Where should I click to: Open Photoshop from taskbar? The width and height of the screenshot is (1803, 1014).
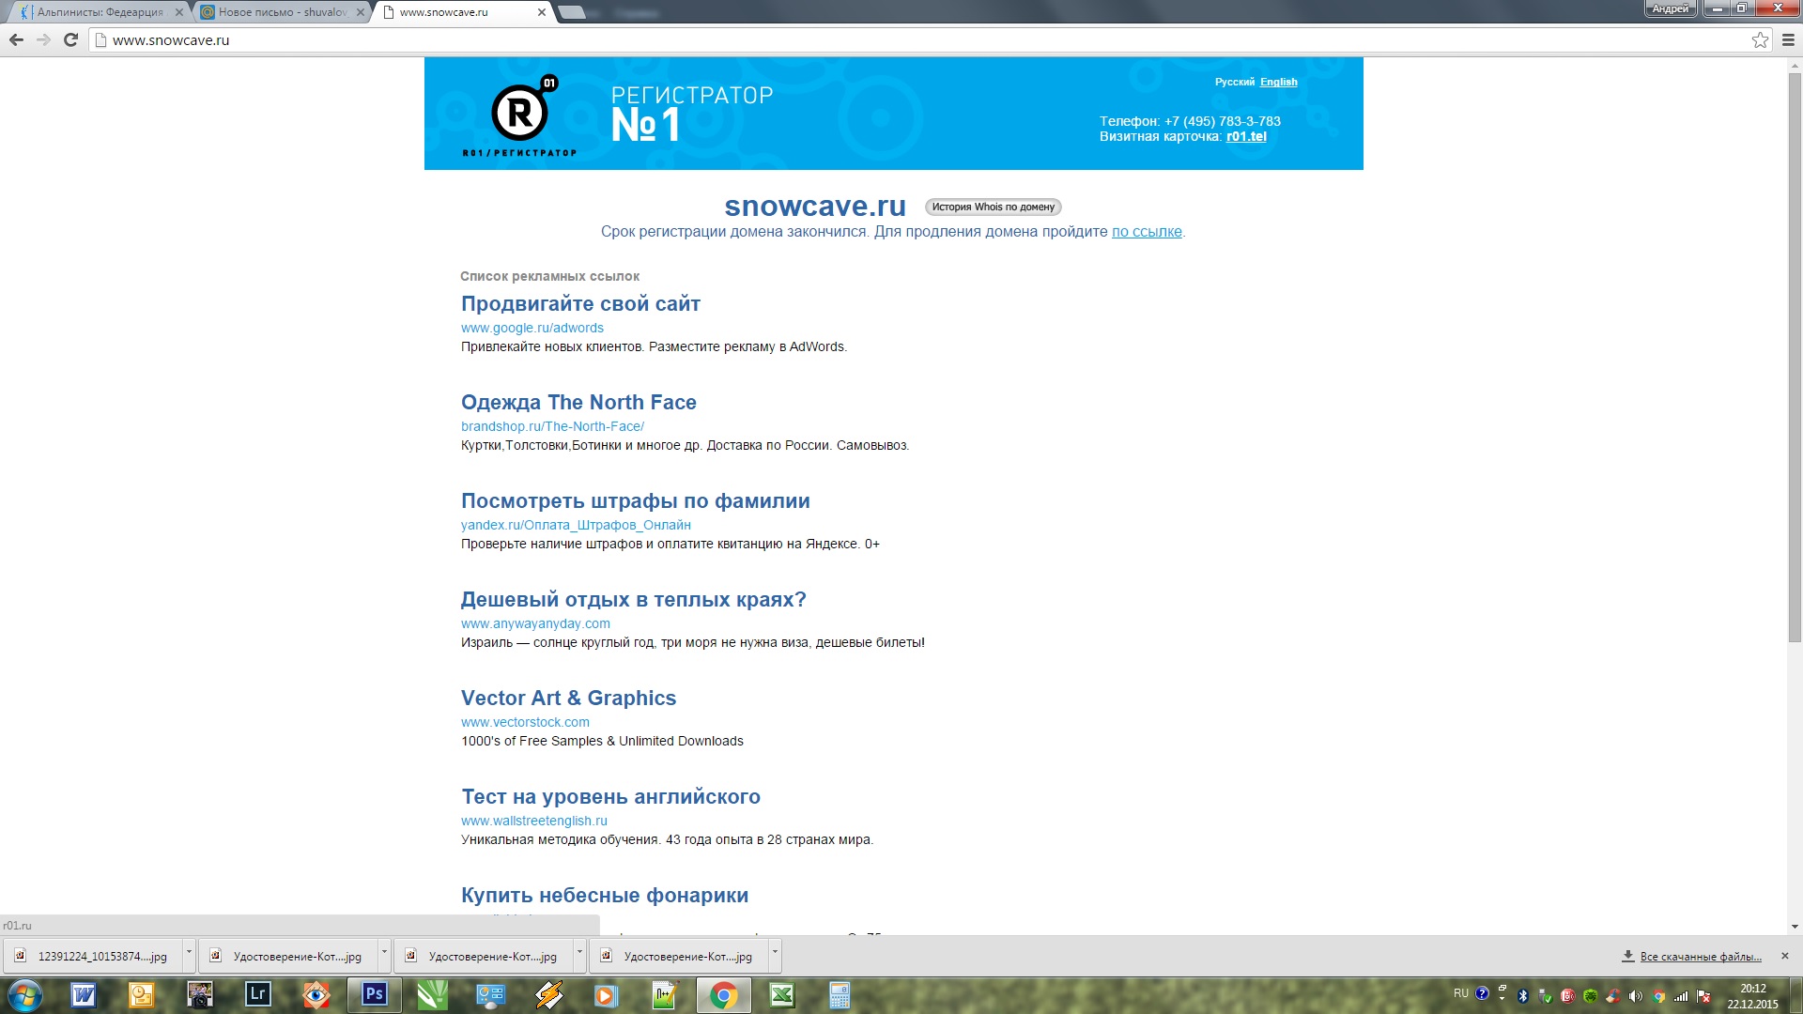tap(375, 994)
